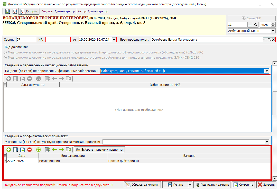Click greyed delete icon in infections toolbar

coord(30,78)
